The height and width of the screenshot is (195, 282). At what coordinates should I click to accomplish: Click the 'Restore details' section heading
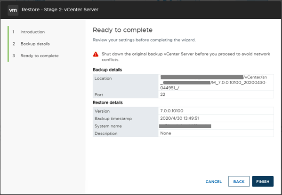click(x=108, y=102)
